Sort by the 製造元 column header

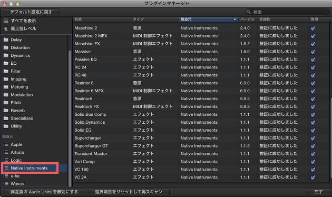(208, 19)
